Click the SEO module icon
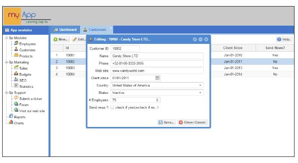 click(16, 80)
